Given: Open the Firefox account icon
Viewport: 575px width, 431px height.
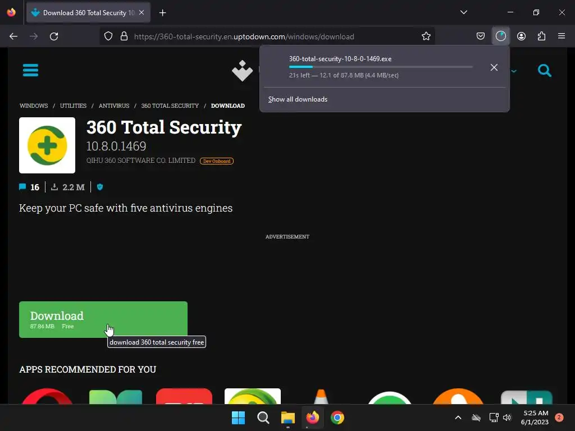Looking at the screenshot, I should pos(521,36).
